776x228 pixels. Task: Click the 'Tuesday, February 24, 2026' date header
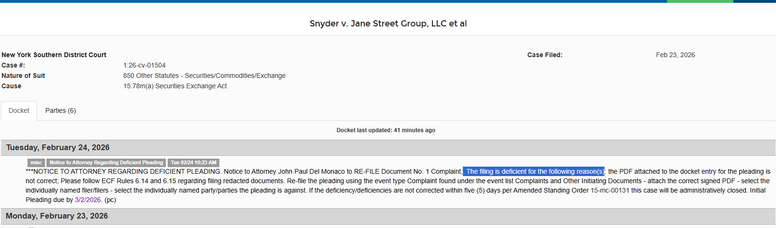coord(58,147)
